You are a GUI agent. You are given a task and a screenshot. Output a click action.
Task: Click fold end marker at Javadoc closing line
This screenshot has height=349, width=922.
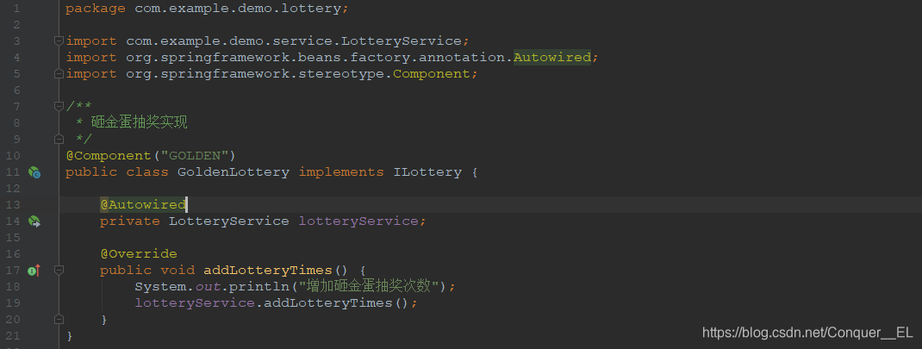[x=59, y=140]
